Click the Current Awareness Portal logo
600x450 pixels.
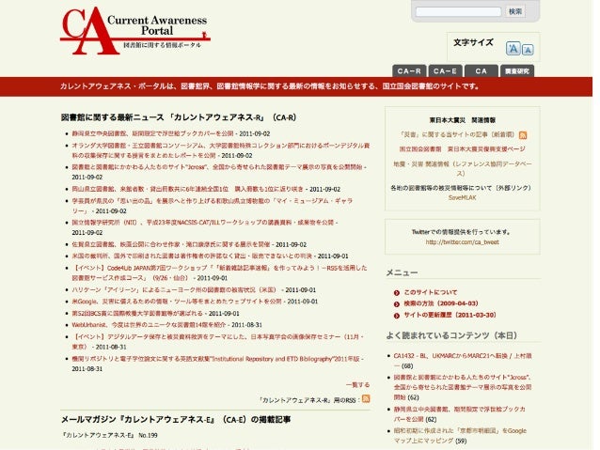[x=135, y=31]
